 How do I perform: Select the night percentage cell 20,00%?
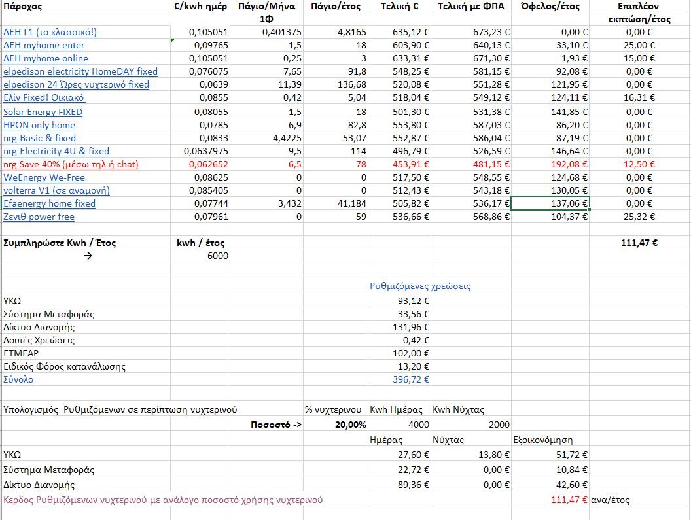(x=336, y=425)
